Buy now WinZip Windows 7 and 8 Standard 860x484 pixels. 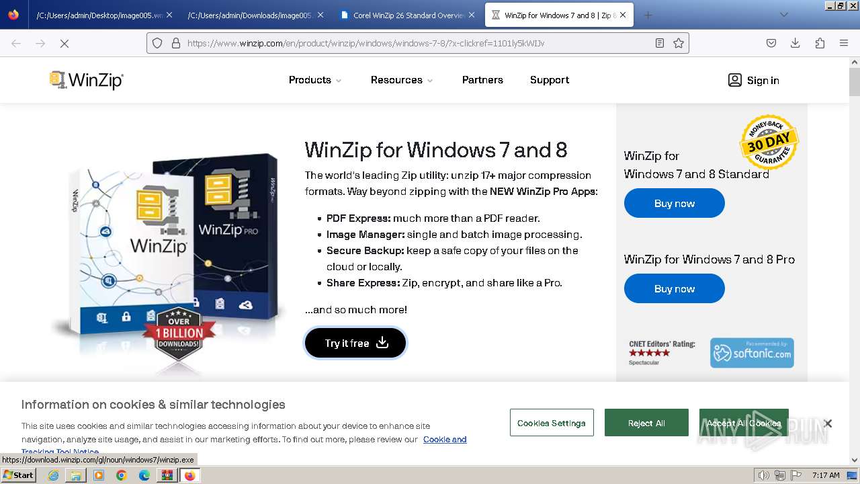(x=675, y=203)
